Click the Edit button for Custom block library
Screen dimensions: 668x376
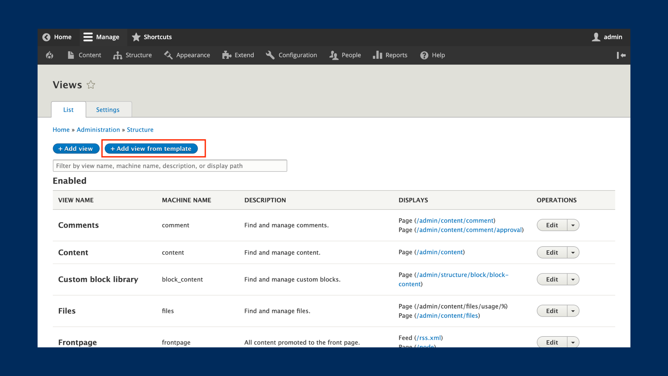click(x=552, y=279)
